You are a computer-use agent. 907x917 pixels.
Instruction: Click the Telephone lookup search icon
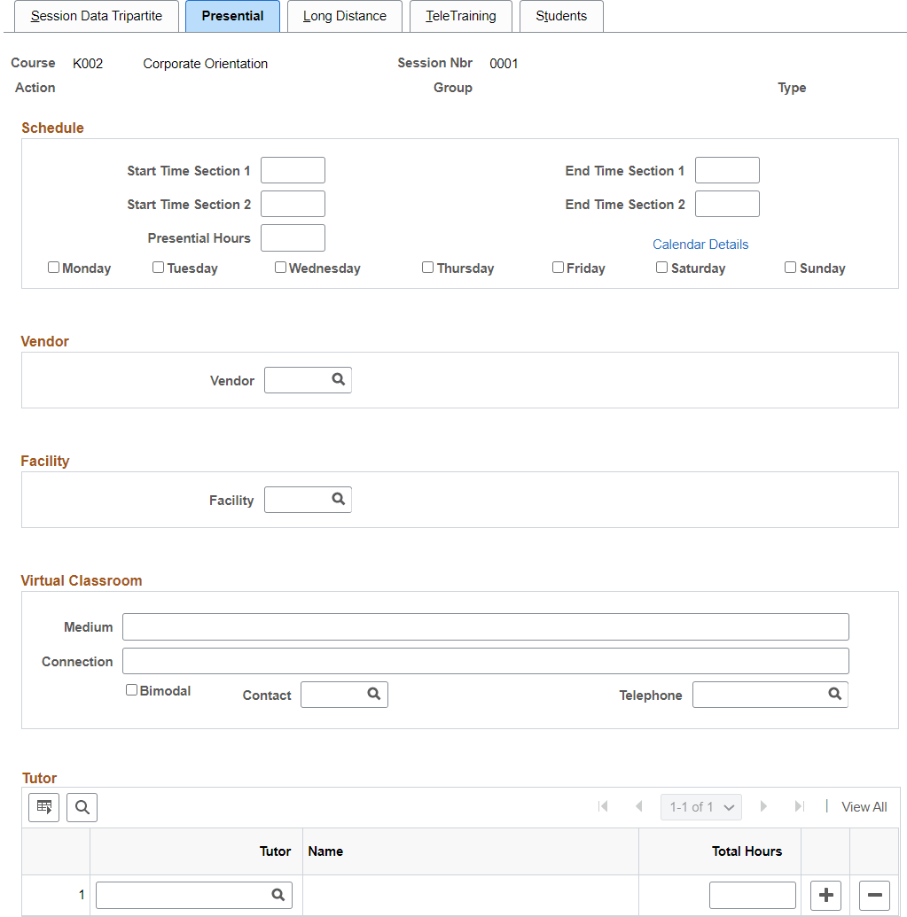(x=835, y=694)
